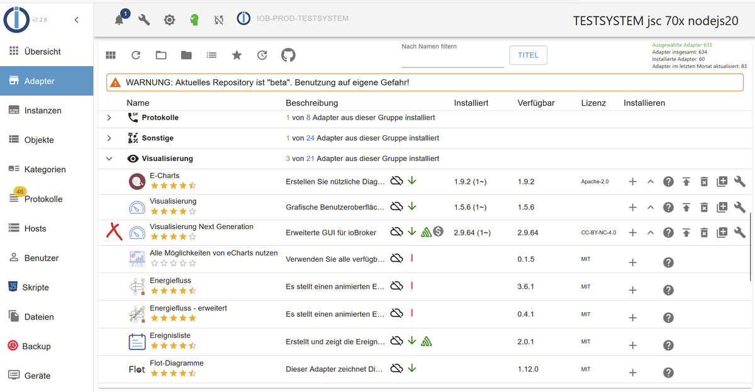
Task: Delete the E-Charts adapter
Action: [x=704, y=182]
